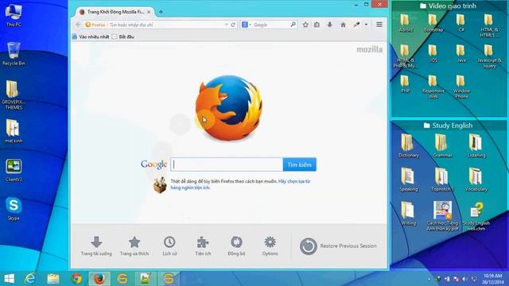
Task: Open the downloads arrow in Firefox toolbar
Action: [329, 25]
